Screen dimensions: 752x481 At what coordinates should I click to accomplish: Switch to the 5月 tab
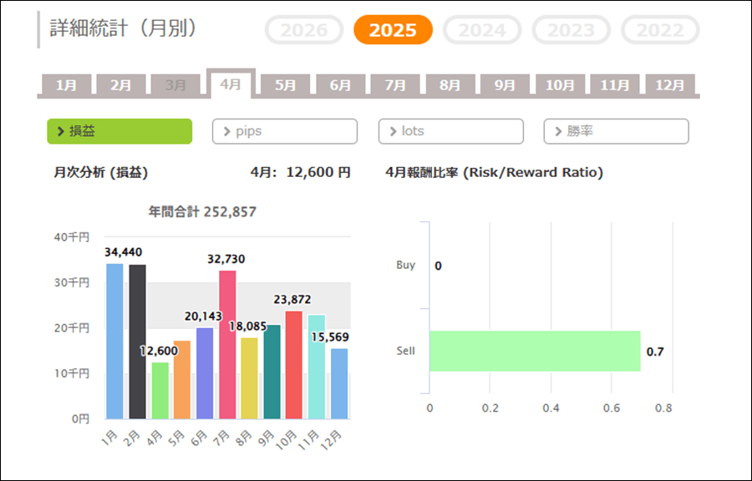tap(285, 85)
